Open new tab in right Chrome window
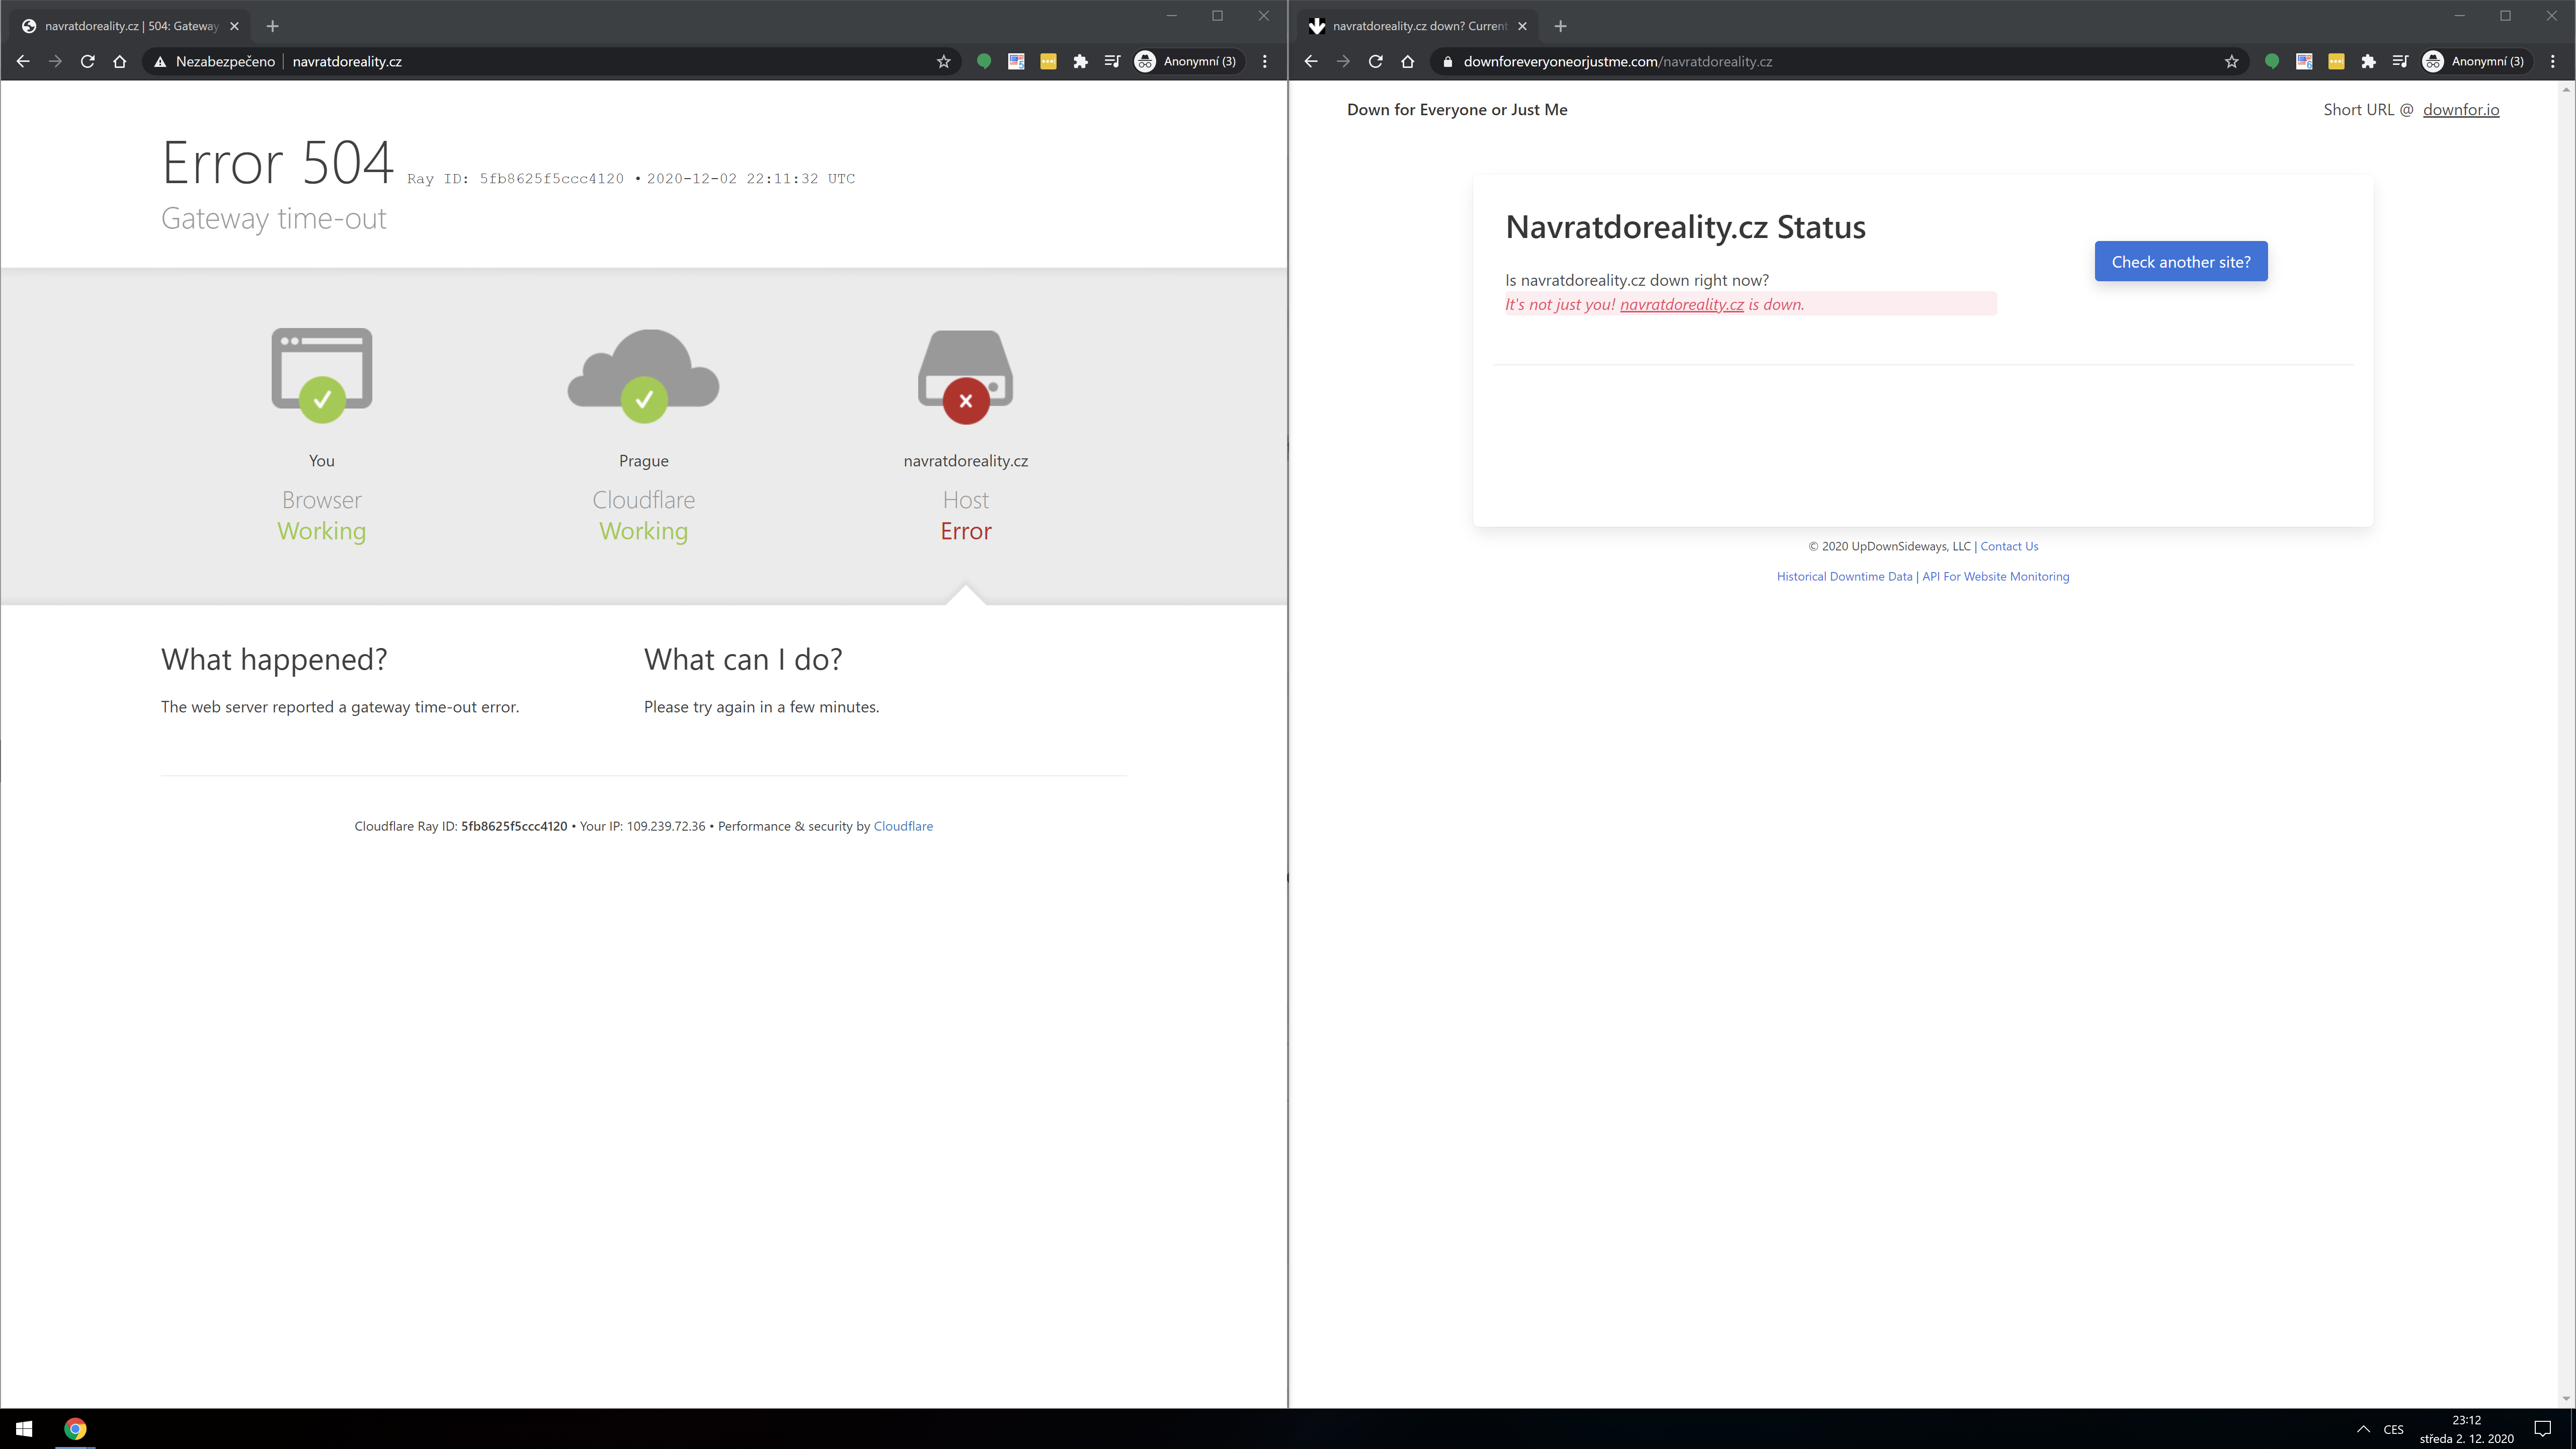 (1560, 26)
